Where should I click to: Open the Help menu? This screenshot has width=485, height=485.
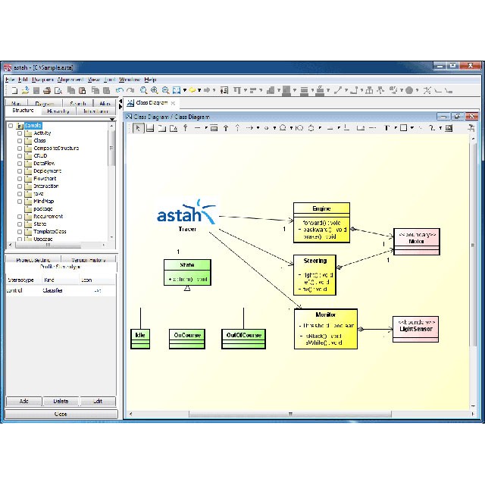pyautogui.click(x=150, y=79)
